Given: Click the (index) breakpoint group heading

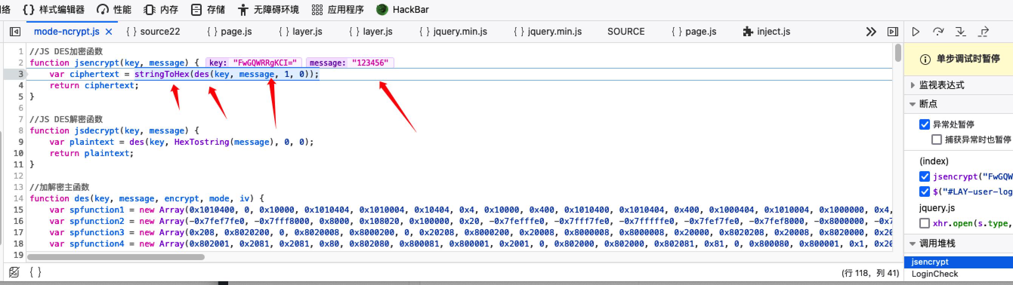Looking at the screenshot, I should [x=934, y=161].
